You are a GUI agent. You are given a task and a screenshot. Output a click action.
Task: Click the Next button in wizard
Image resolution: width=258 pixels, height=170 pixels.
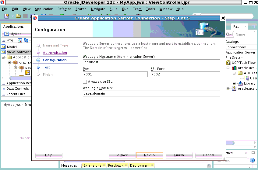pos(150,155)
